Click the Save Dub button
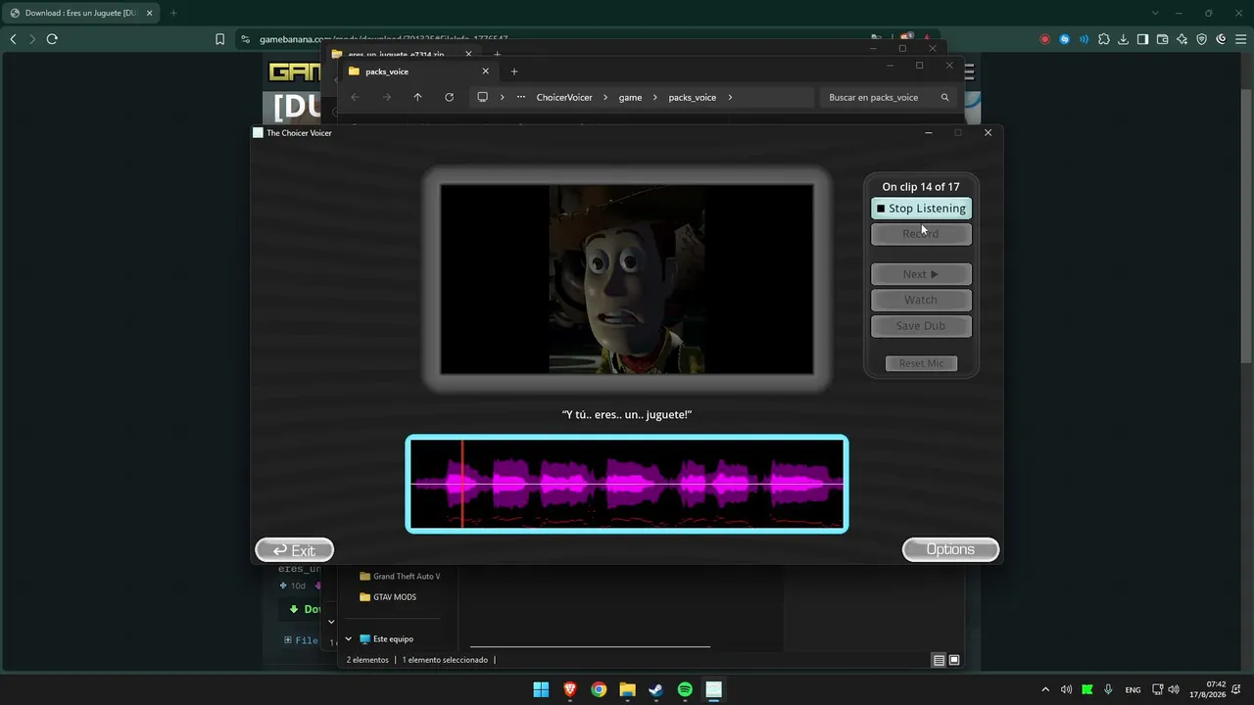Screen dimensions: 1254x705 point(921,326)
